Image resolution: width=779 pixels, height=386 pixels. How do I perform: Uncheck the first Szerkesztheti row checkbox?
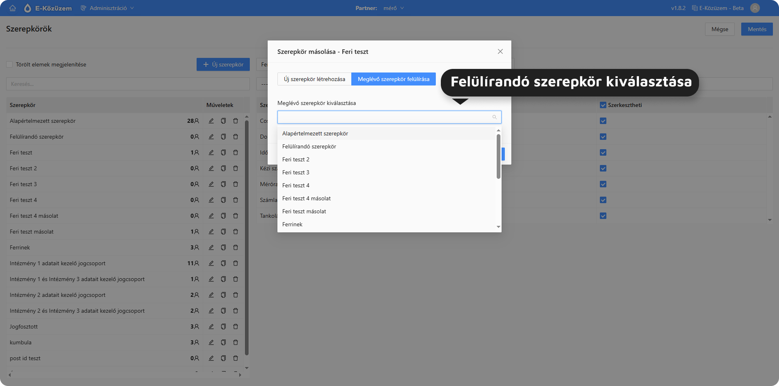point(603,121)
